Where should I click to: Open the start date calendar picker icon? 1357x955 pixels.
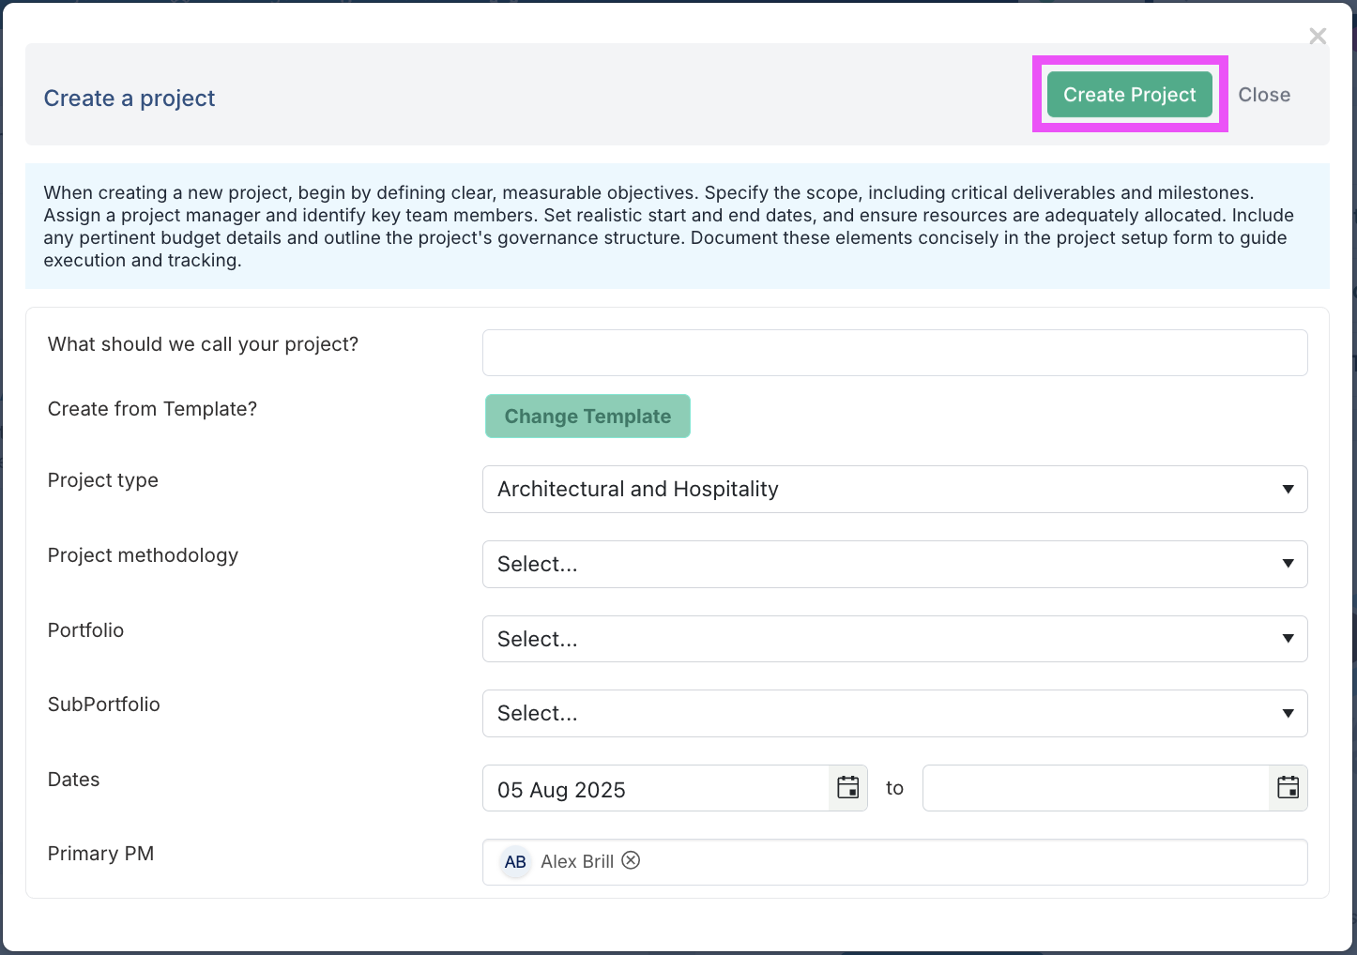coord(848,788)
